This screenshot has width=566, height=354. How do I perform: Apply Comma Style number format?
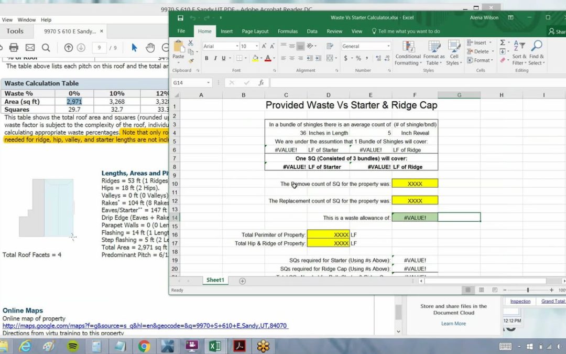[367, 58]
